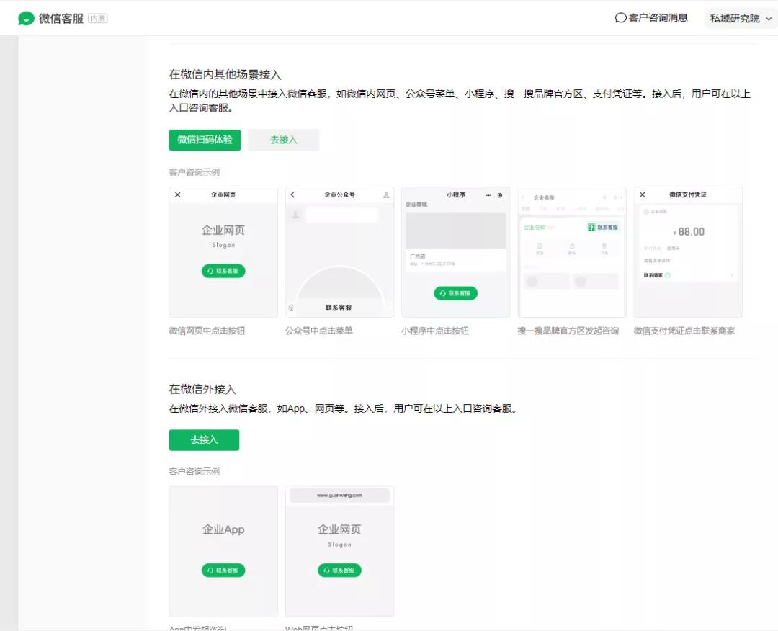Screen dimensions: 778x631
Task: Click the X icon in 企业网页 preview
Action: tap(178, 195)
